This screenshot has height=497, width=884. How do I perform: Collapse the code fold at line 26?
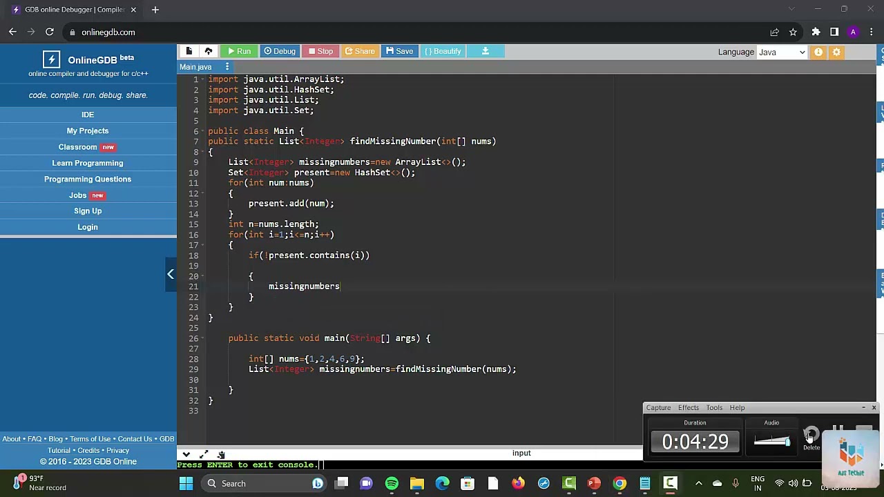point(204,338)
